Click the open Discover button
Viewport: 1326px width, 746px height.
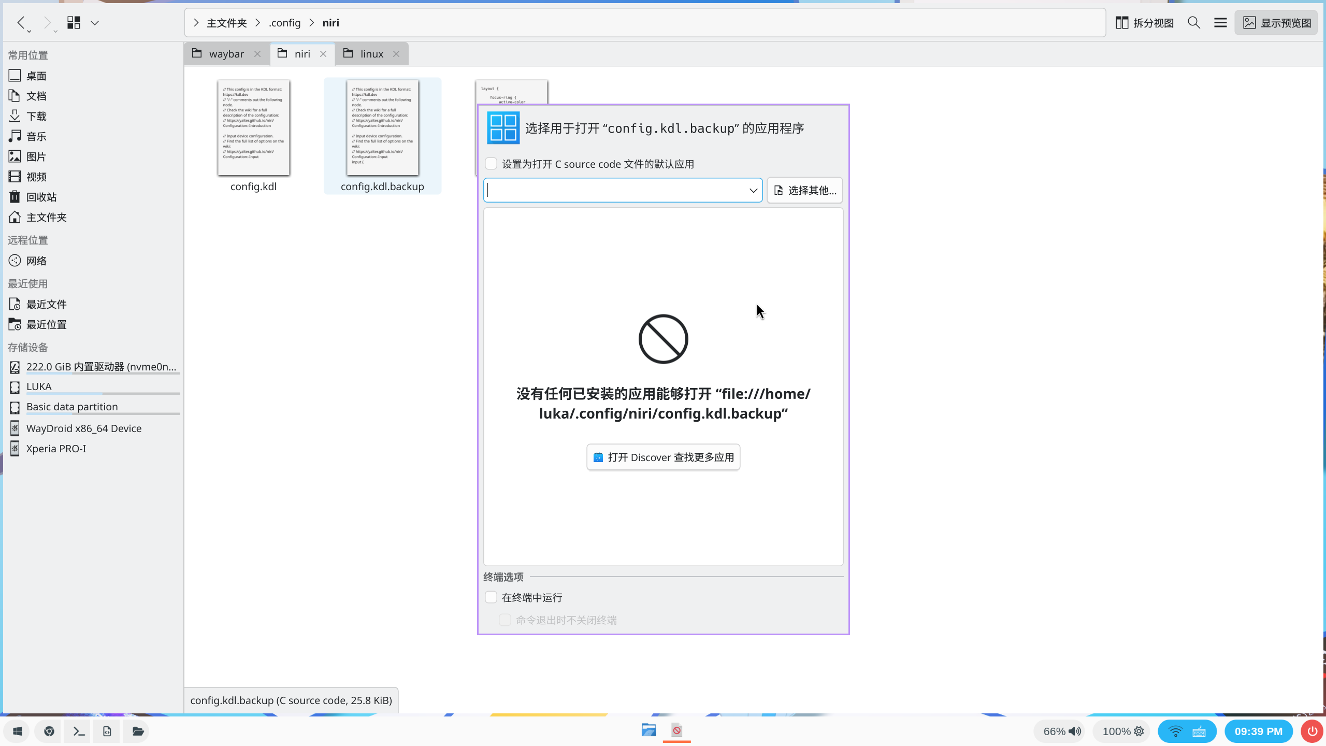click(663, 457)
